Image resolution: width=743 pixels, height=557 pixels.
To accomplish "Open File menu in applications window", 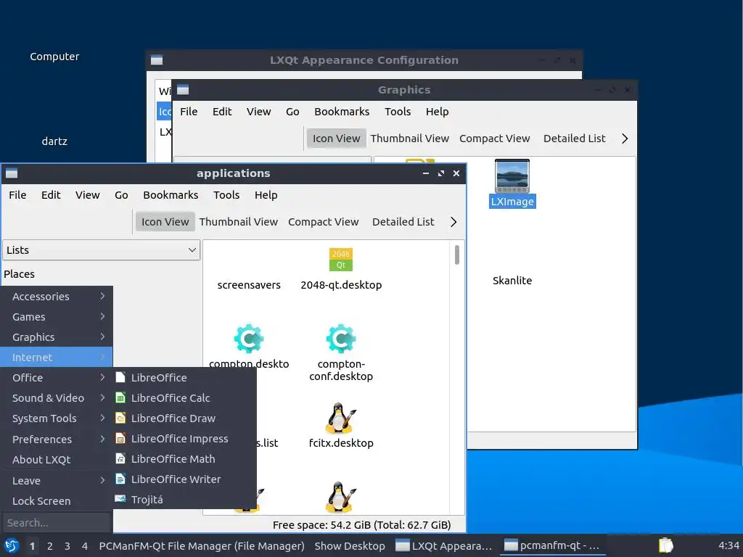I will pyautogui.click(x=17, y=195).
